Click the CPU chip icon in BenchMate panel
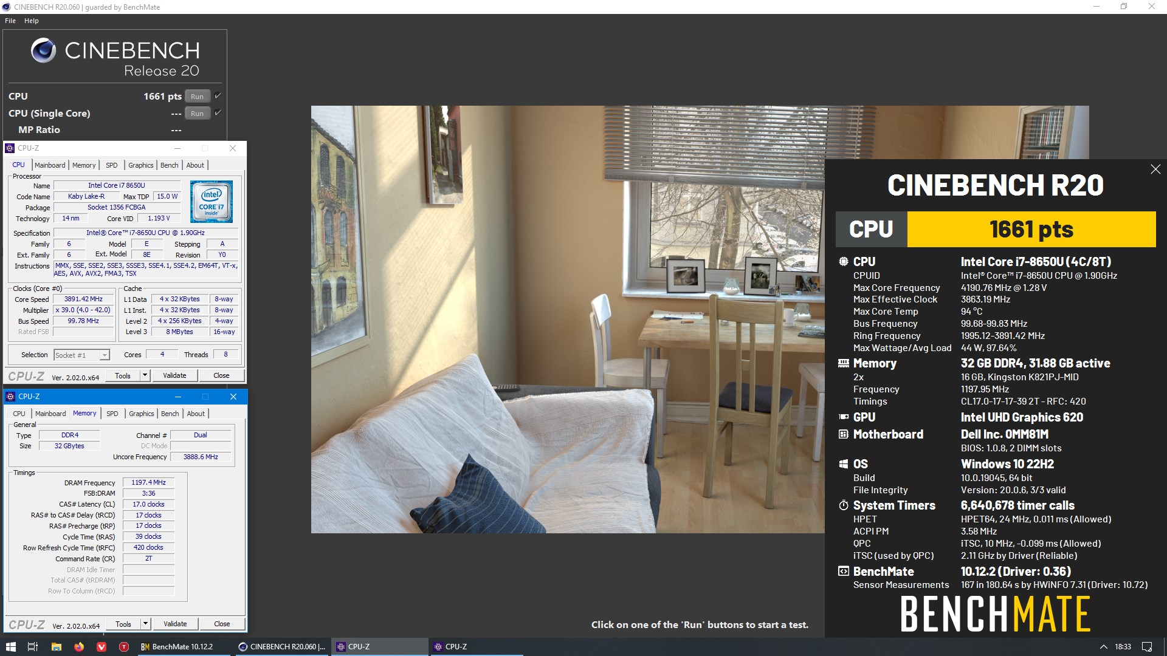Viewport: 1167px width, 656px height. 844,262
